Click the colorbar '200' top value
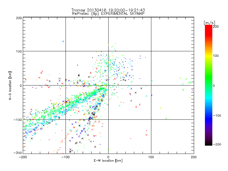This screenshot has width=228, height=171. [216, 27]
